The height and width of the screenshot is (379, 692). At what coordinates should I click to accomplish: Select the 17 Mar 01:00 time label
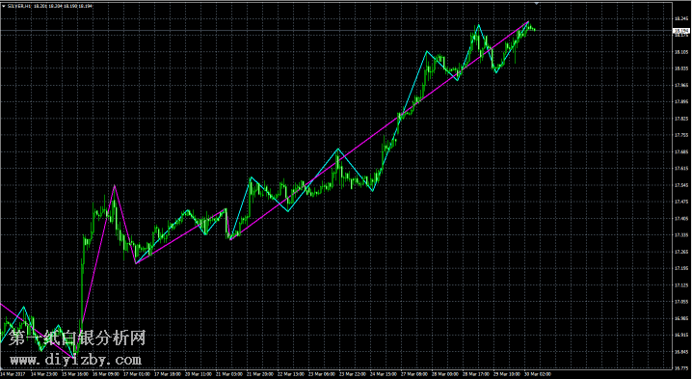click(x=135, y=374)
